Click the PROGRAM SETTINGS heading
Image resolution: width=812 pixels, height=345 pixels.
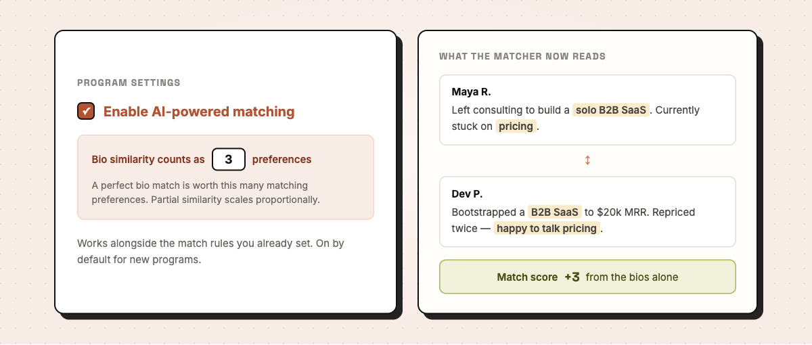click(129, 83)
